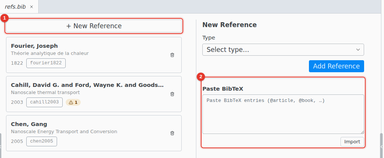Click title Théorie analytique de la chaleur
The height and width of the screenshot is (158, 384).
pos(50,53)
